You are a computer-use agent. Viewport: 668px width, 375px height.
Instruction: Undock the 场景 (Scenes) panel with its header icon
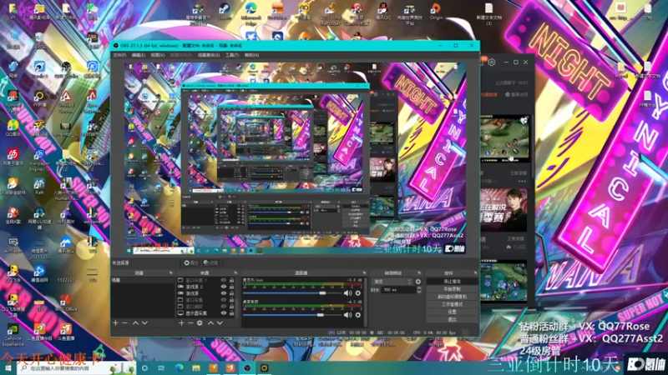click(171, 273)
